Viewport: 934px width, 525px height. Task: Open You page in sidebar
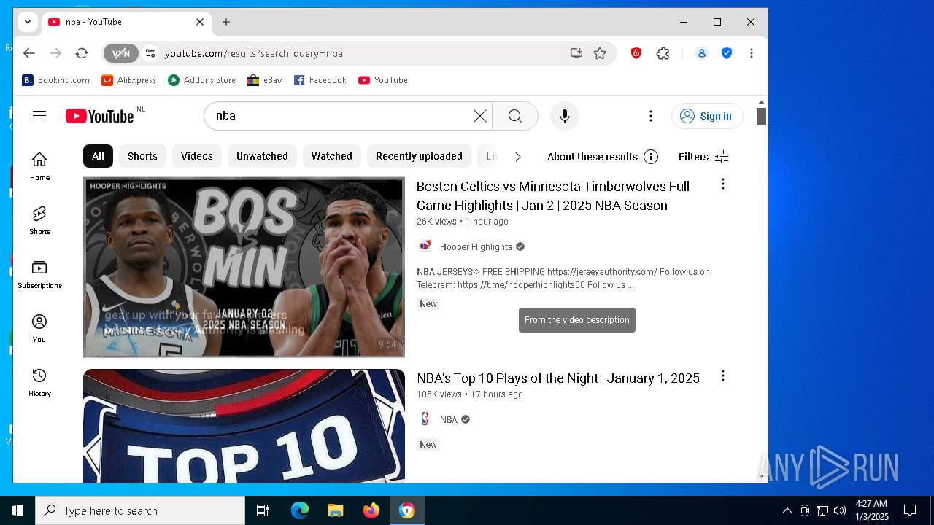pyautogui.click(x=39, y=328)
